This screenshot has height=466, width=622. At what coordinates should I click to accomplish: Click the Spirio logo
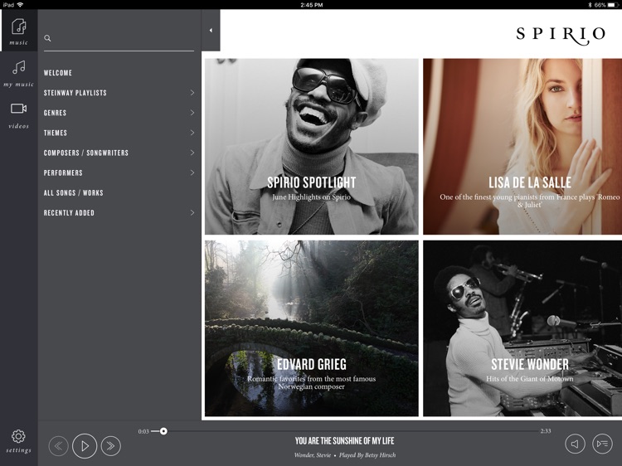[x=561, y=35]
